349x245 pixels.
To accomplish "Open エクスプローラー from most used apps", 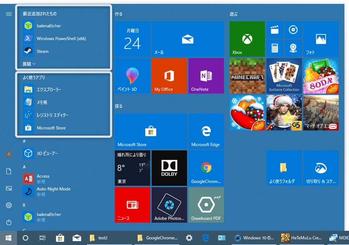I will click(64, 90).
